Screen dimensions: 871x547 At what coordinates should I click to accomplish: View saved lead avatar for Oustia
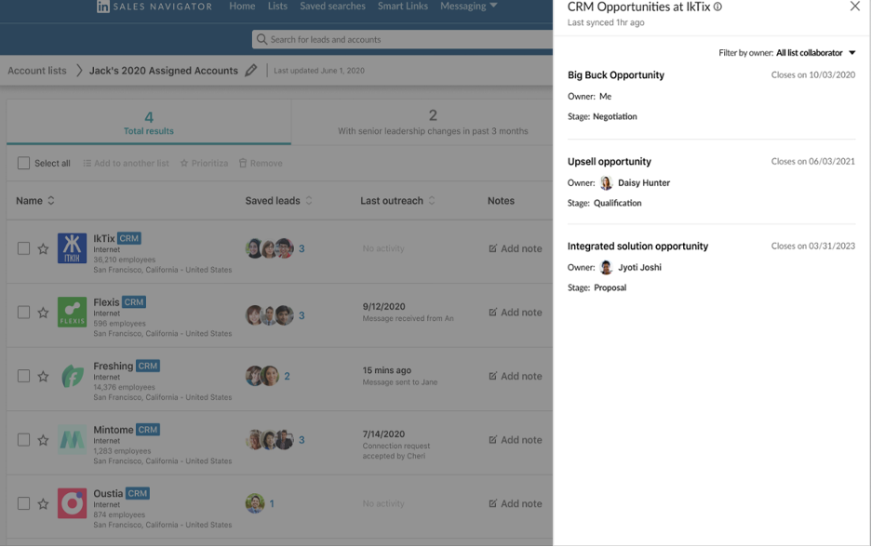coord(255,503)
